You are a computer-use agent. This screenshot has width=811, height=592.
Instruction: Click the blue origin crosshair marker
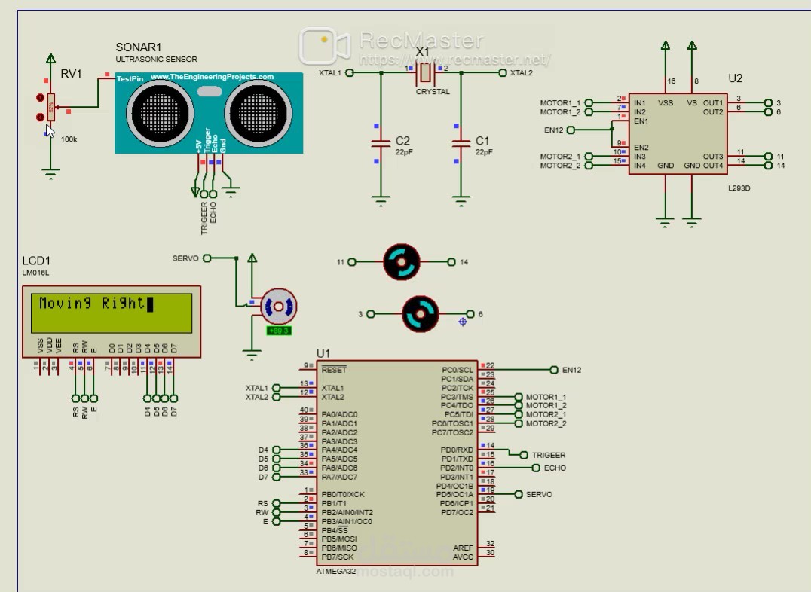tap(462, 322)
